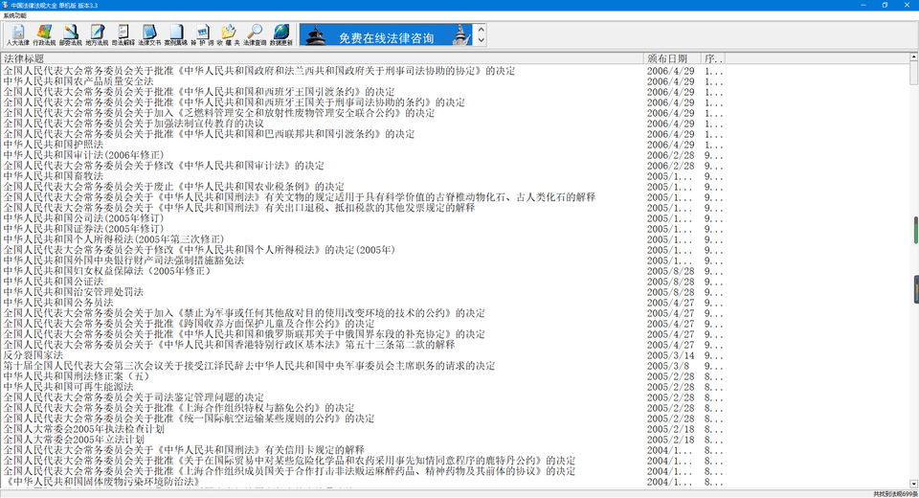Launch 法律查询 magnifier search icon

255,35
